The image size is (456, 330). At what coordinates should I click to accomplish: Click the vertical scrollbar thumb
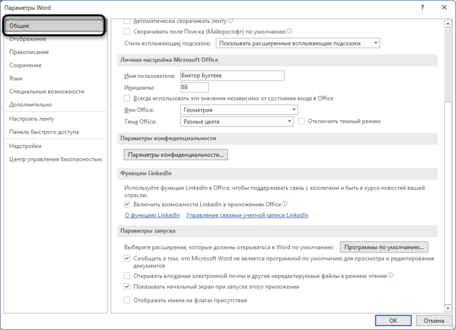pyautogui.click(x=448, y=203)
